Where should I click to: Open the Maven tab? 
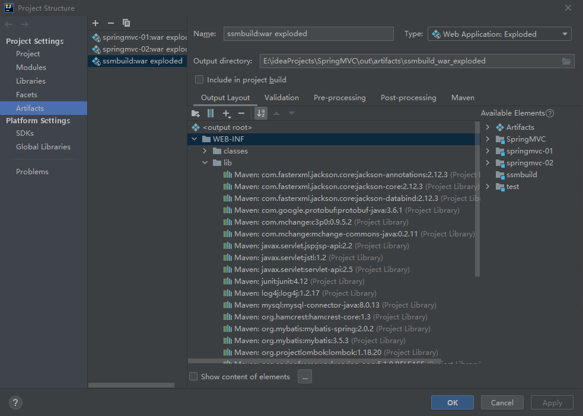pyautogui.click(x=463, y=98)
